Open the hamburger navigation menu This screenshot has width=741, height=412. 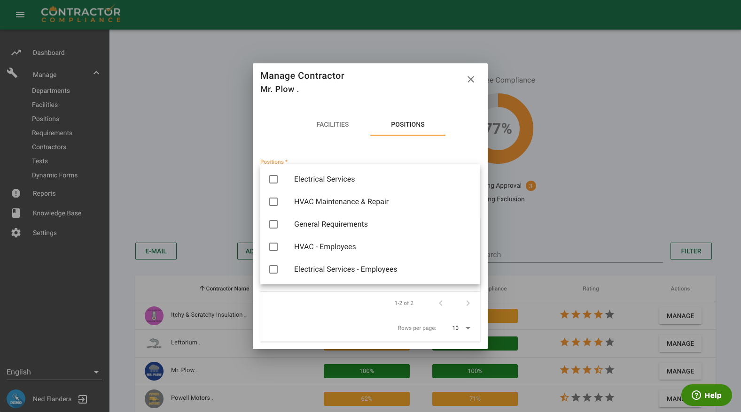pyautogui.click(x=20, y=15)
